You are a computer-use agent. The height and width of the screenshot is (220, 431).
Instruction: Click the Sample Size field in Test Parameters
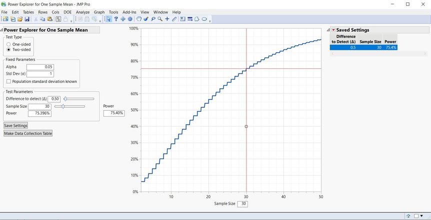tap(39, 106)
